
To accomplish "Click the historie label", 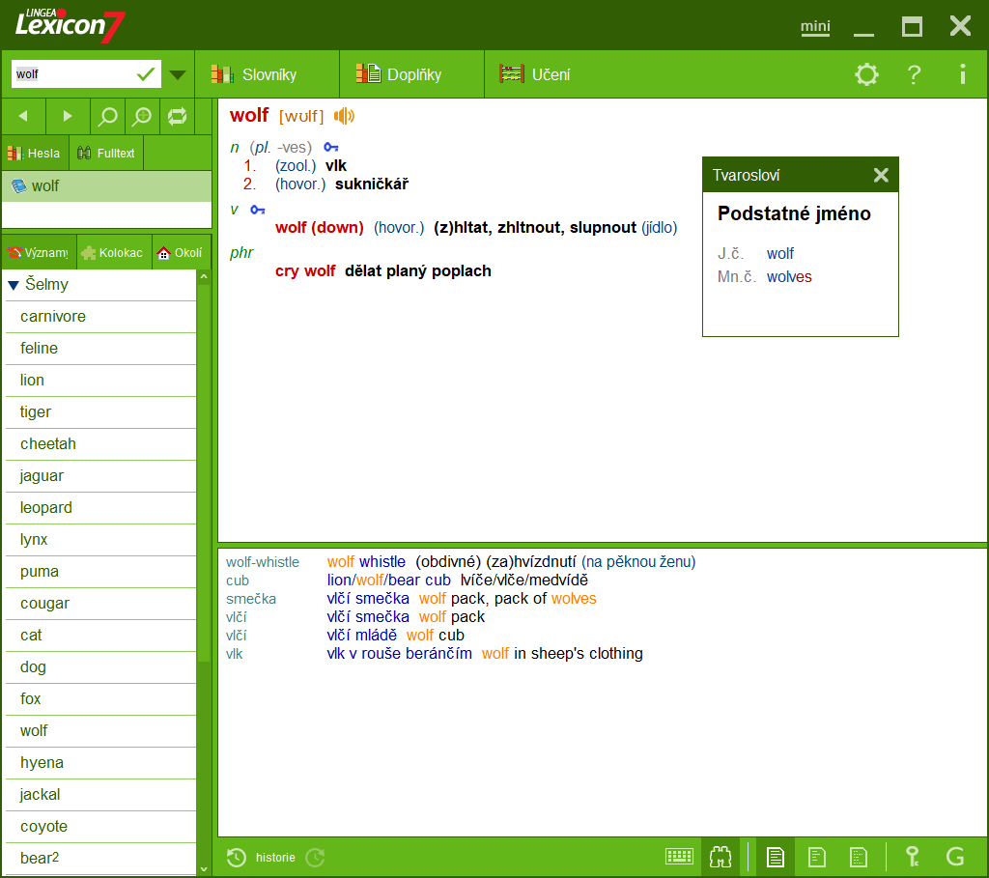I will click(275, 857).
